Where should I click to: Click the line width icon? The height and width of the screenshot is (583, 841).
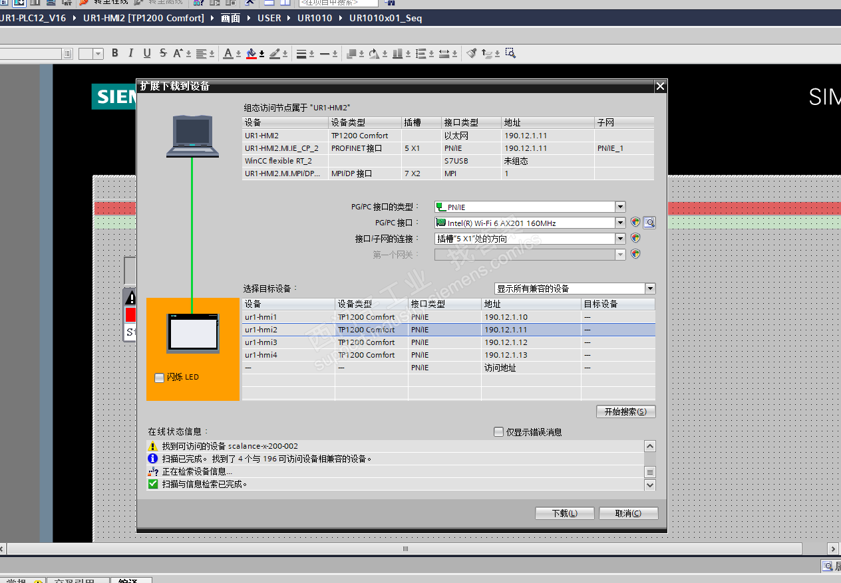pos(301,53)
